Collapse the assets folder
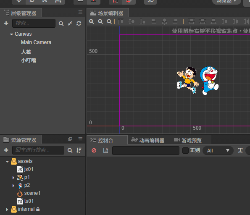250x215 pixels. coord(7,162)
